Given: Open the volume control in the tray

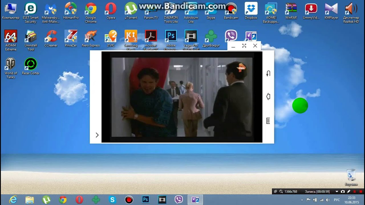Looking at the screenshot, I should click(x=328, y=200).
